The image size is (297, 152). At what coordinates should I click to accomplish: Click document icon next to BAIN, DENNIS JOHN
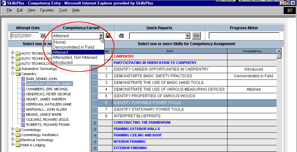pos(23,79)
